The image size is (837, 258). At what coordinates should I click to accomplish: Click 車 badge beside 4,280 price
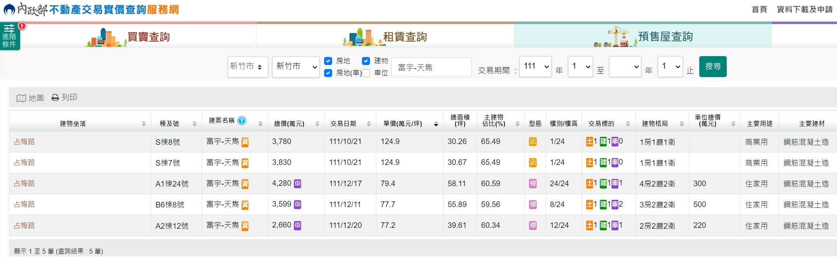(x=298, y=183)
